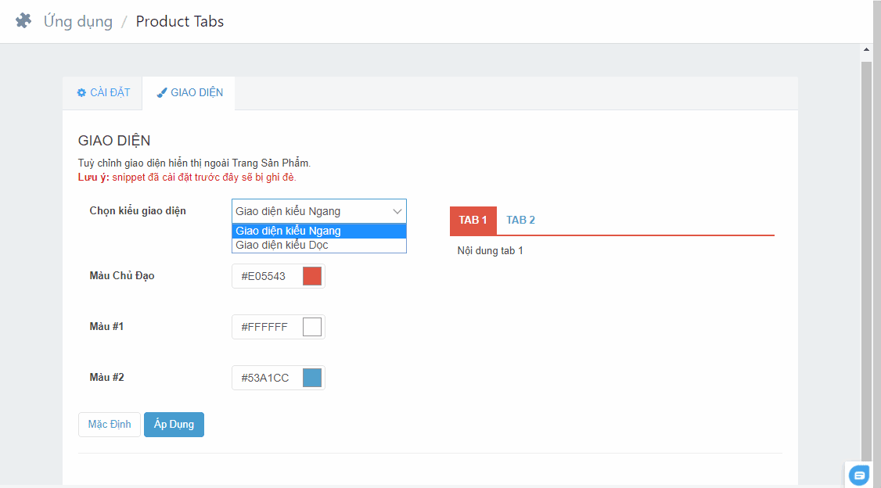Select TAB 1 in the preview
881x488 pixels.
pos(473,220)
